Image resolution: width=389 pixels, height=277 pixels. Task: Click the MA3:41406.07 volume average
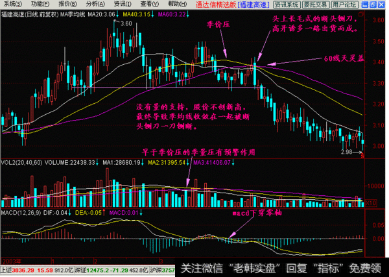212,163
